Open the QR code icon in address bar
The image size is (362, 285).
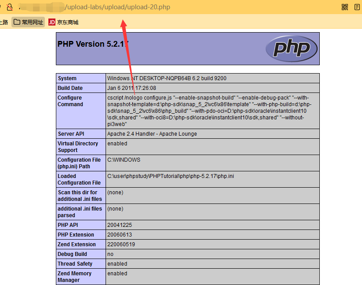[345, 7]
